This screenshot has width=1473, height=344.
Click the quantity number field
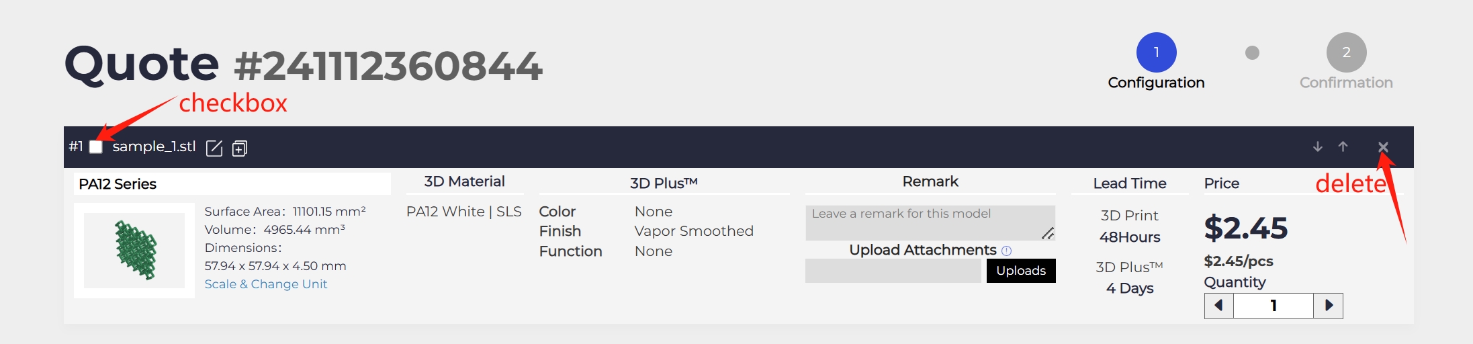pyautogui.click(x=1273, y=306)
